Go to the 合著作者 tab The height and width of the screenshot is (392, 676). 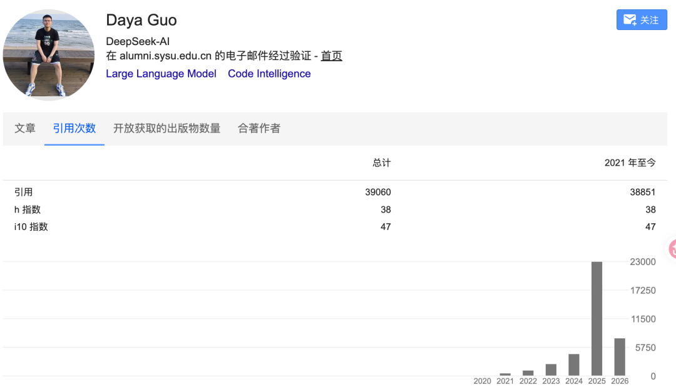pyautogui.click(x=259, y=128)
